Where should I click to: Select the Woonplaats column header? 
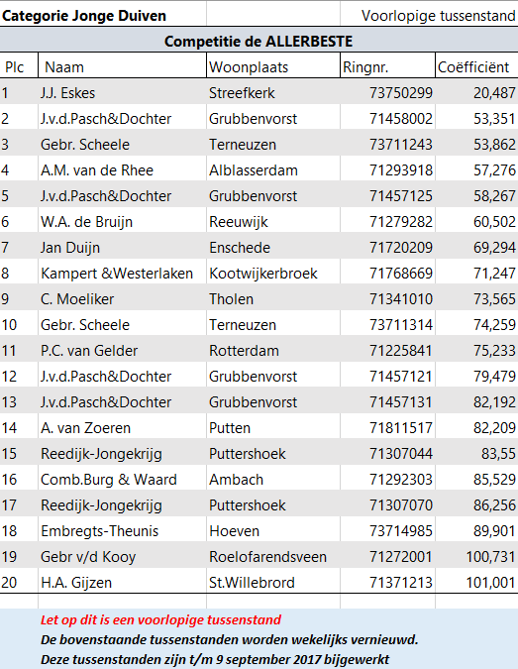click(273, 67)
